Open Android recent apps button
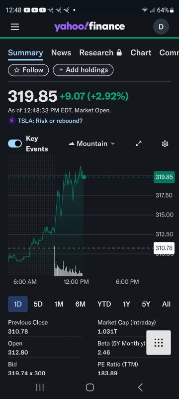The width and height of the screenshot is (179, 399). 40,388
